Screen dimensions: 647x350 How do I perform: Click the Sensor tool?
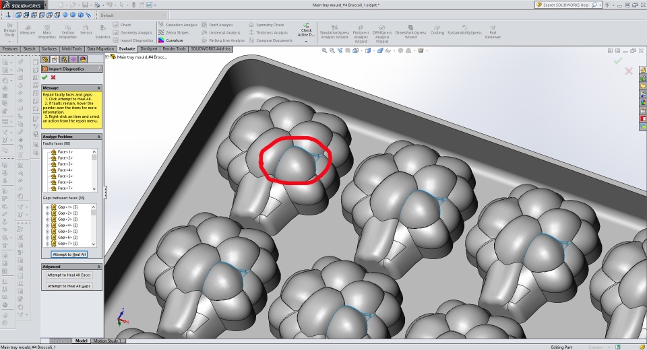[86, 30]
